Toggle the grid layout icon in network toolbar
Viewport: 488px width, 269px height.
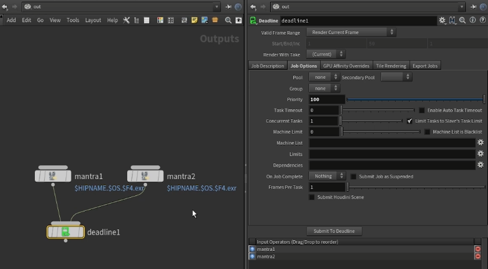pos(171,20)
